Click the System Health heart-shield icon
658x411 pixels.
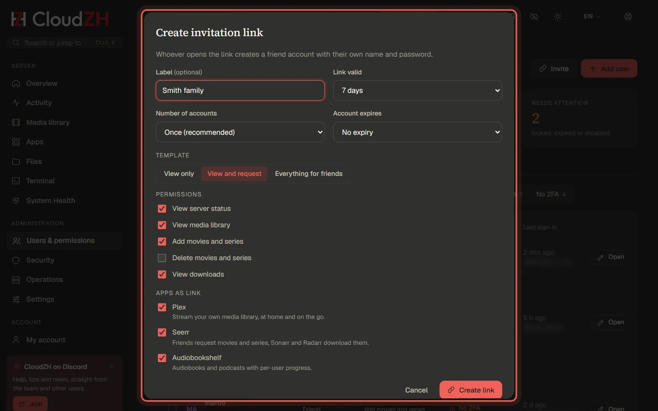coord(16,201)
